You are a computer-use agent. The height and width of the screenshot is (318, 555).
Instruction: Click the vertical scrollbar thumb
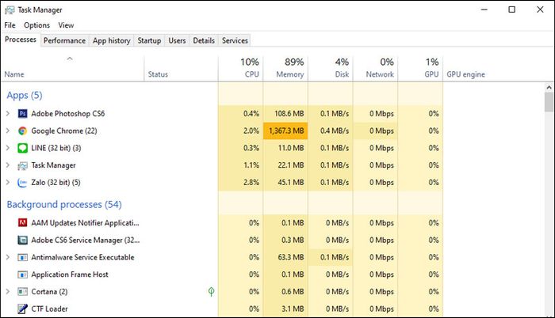(x=549, y=103)
